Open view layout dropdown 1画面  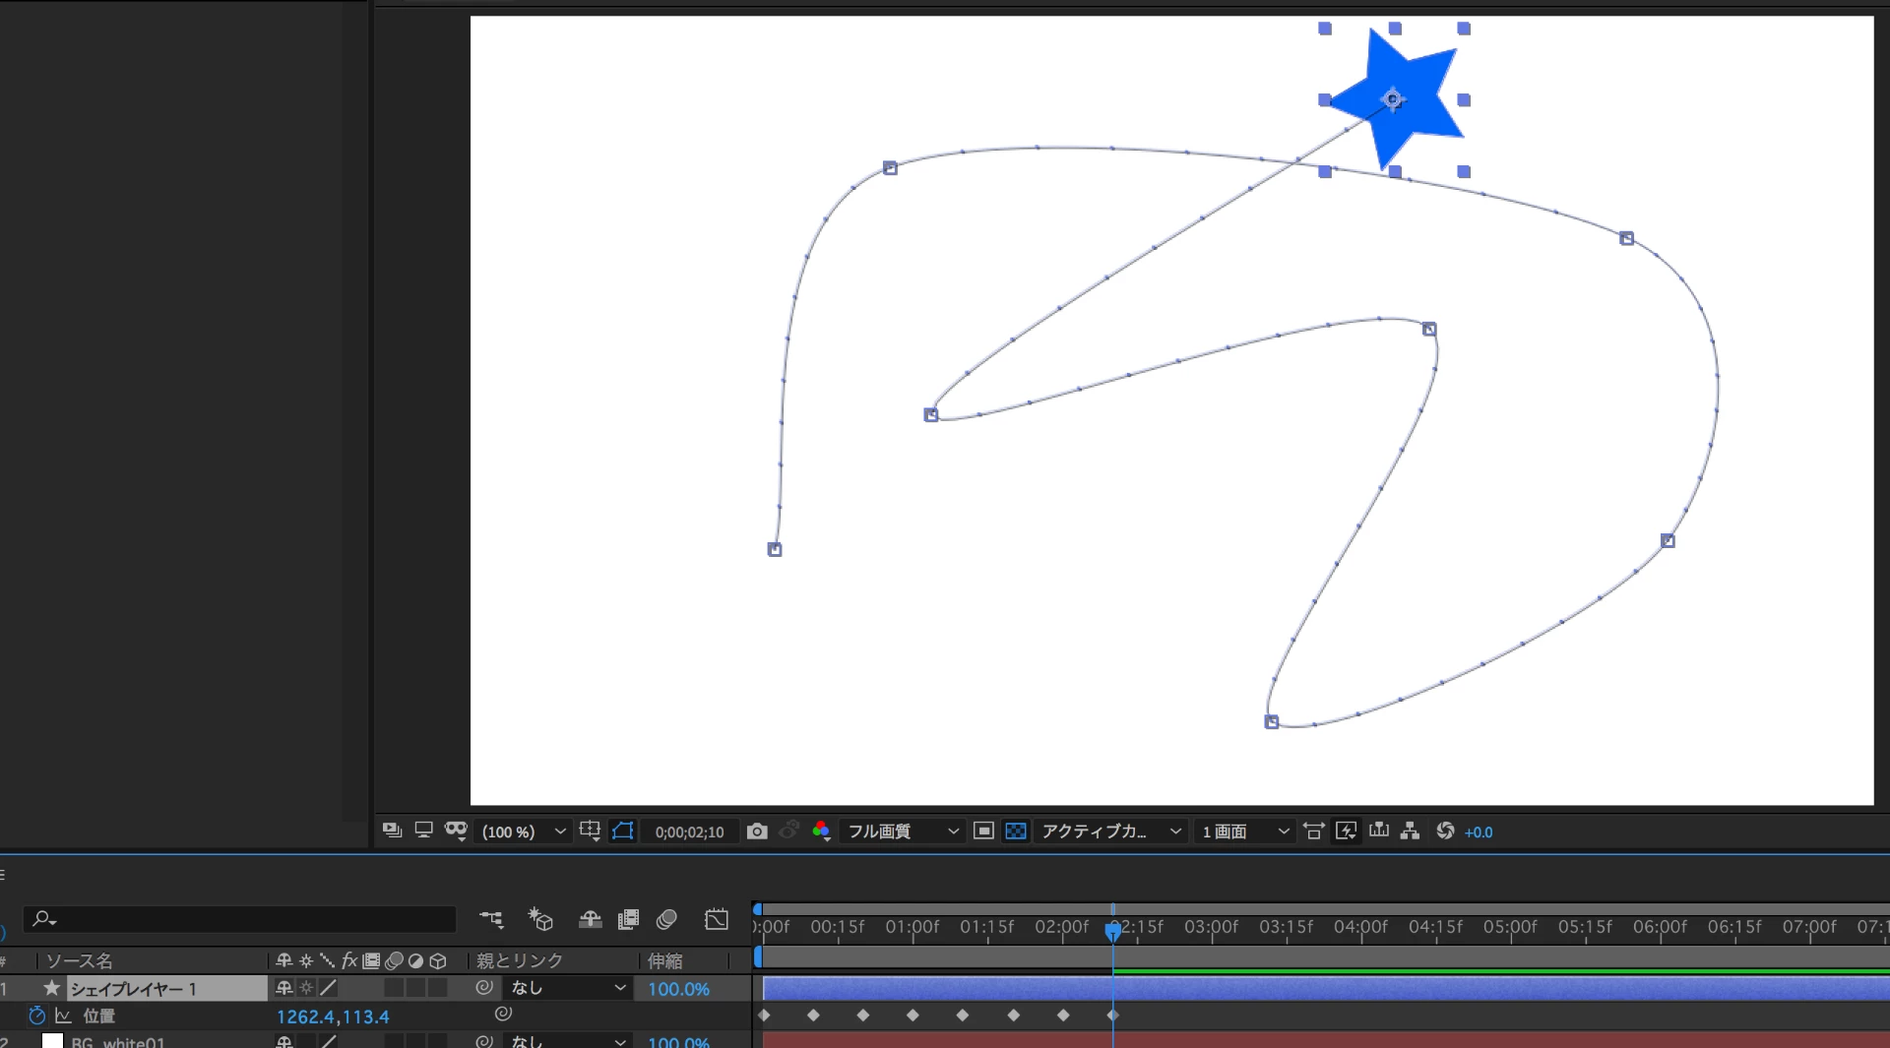(x=1244, y=832)
